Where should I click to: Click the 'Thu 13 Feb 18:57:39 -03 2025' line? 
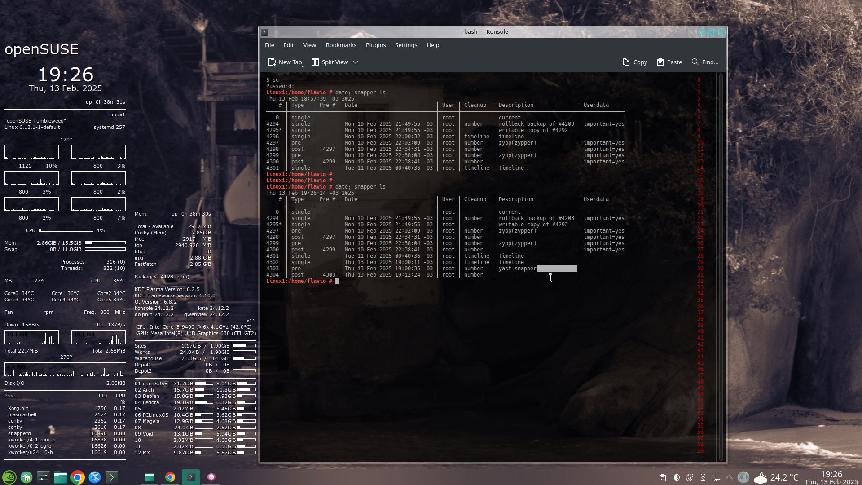tap(310, 99)
